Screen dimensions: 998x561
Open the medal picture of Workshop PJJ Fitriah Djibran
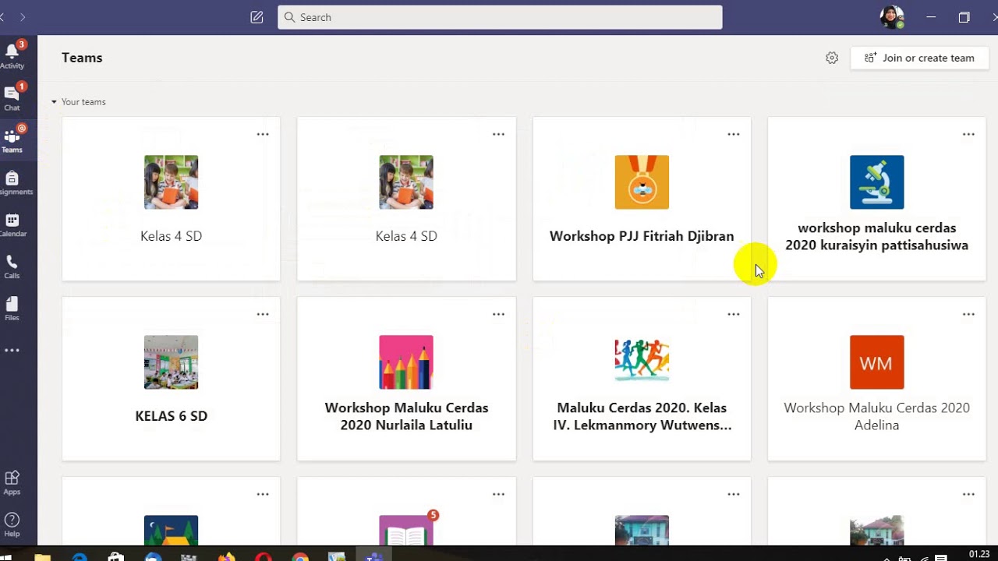[642, 182]
